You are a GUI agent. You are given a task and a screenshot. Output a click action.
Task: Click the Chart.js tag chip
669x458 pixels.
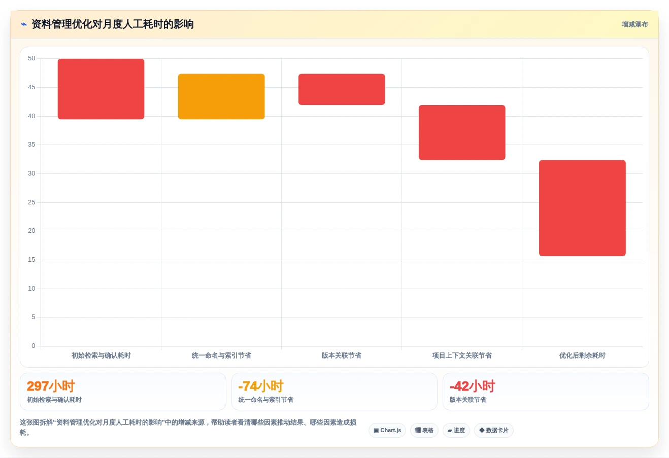387,431
